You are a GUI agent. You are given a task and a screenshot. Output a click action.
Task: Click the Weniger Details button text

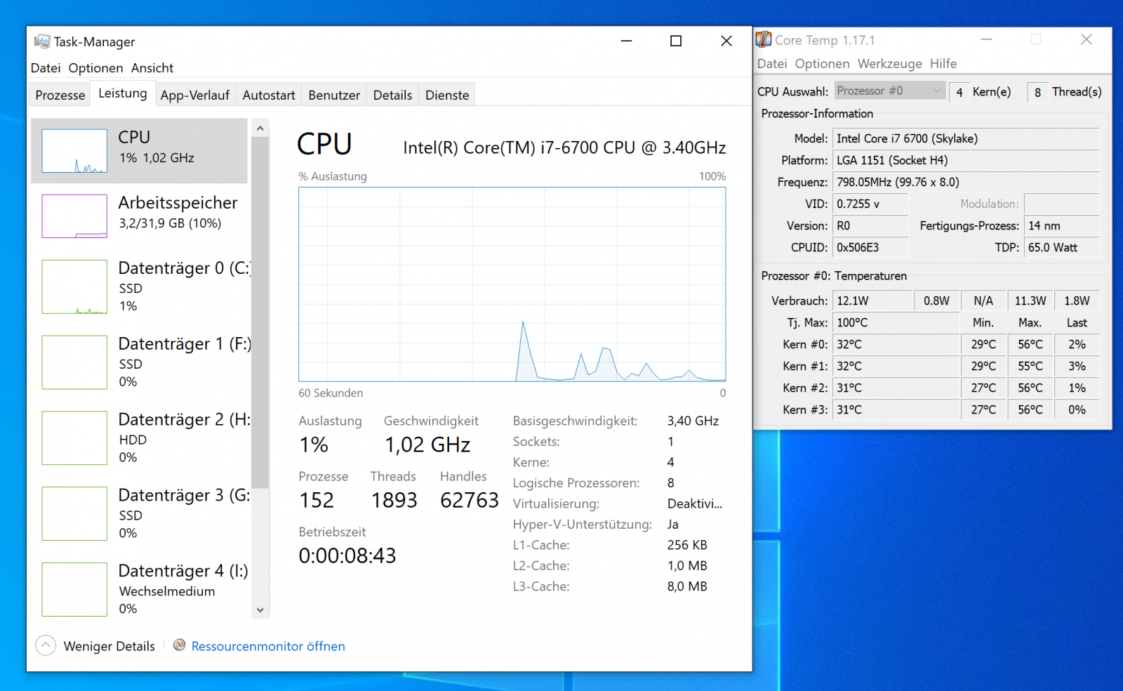click(109, 646)
